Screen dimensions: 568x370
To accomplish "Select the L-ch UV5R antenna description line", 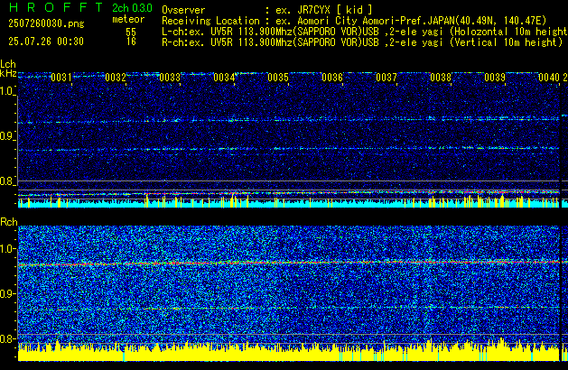I will point(365,32).
